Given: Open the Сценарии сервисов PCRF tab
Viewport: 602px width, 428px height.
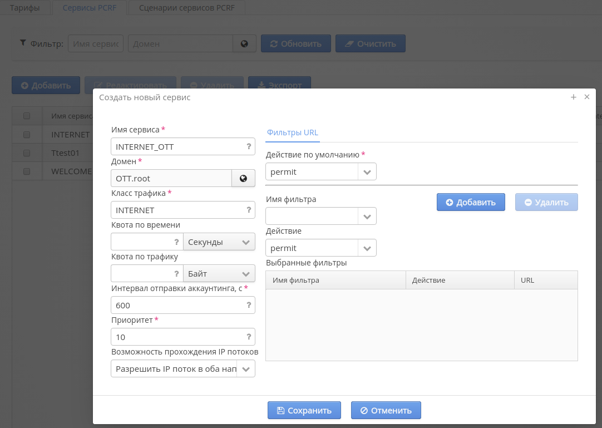Looking at the screenshot, I should (x=186, y=7).
